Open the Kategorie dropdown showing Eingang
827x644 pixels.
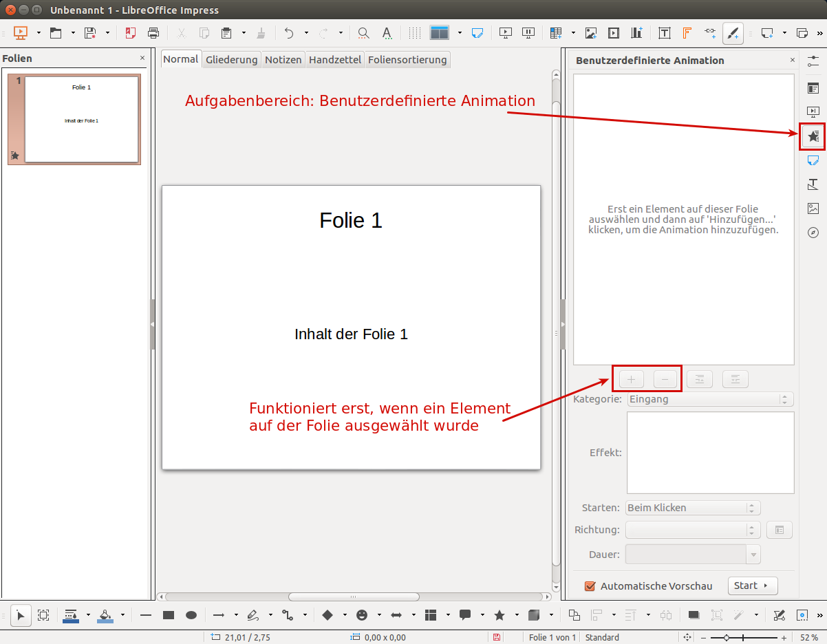pos(710,399)
